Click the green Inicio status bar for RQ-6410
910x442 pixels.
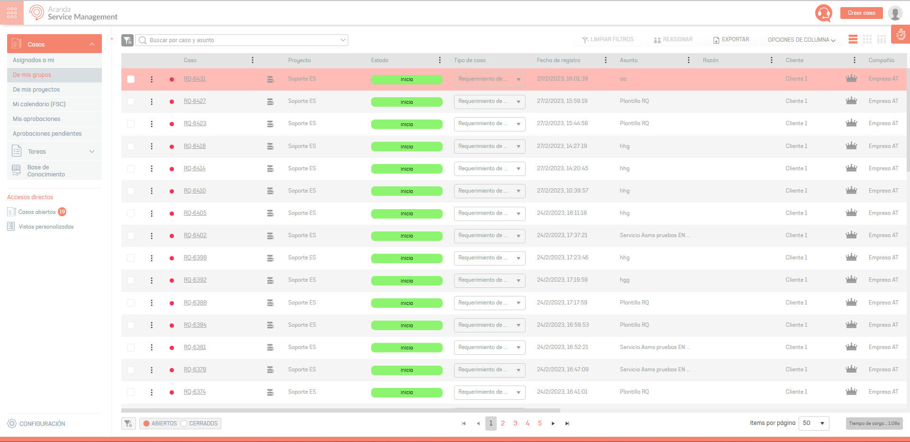[x=407, y=191]
